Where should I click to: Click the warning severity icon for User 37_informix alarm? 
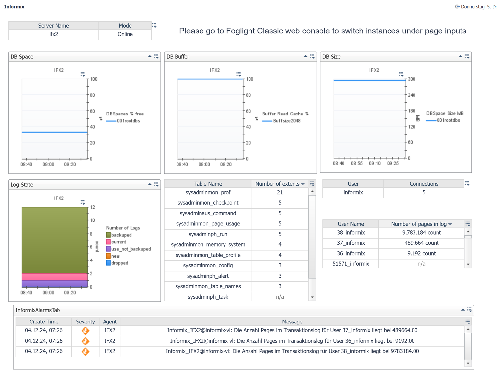point(85,331)
